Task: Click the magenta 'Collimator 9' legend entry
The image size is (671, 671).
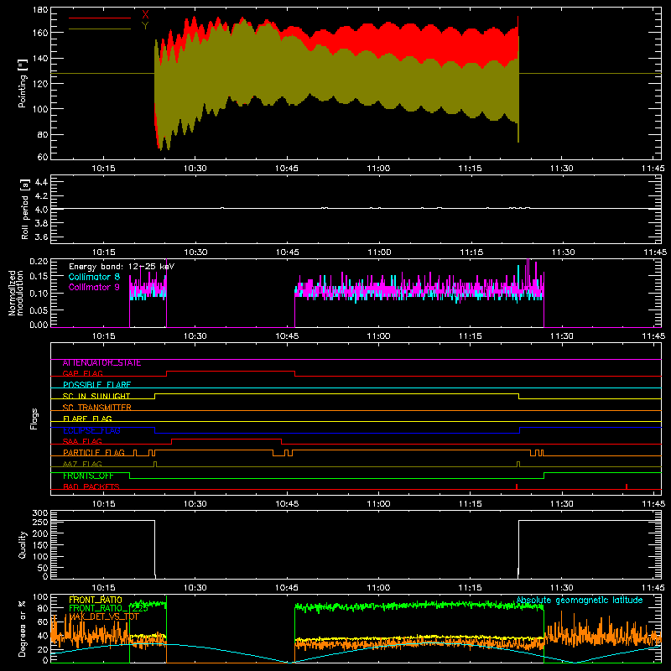Action: coord(94,287)
